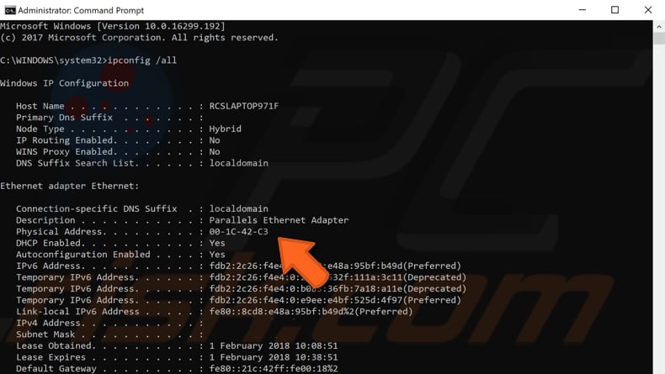Click the Default Gateway address value
665x374 pixels.
274,368
